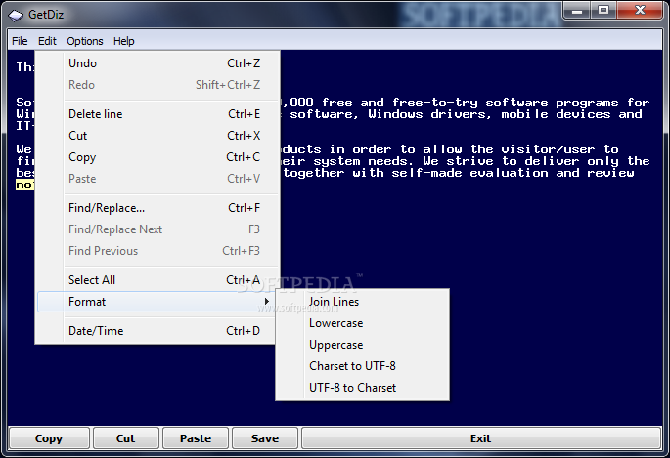The image size is (670, 458).
Task: Click the text 'free-to-try software programs'
Action: point(505,103)
